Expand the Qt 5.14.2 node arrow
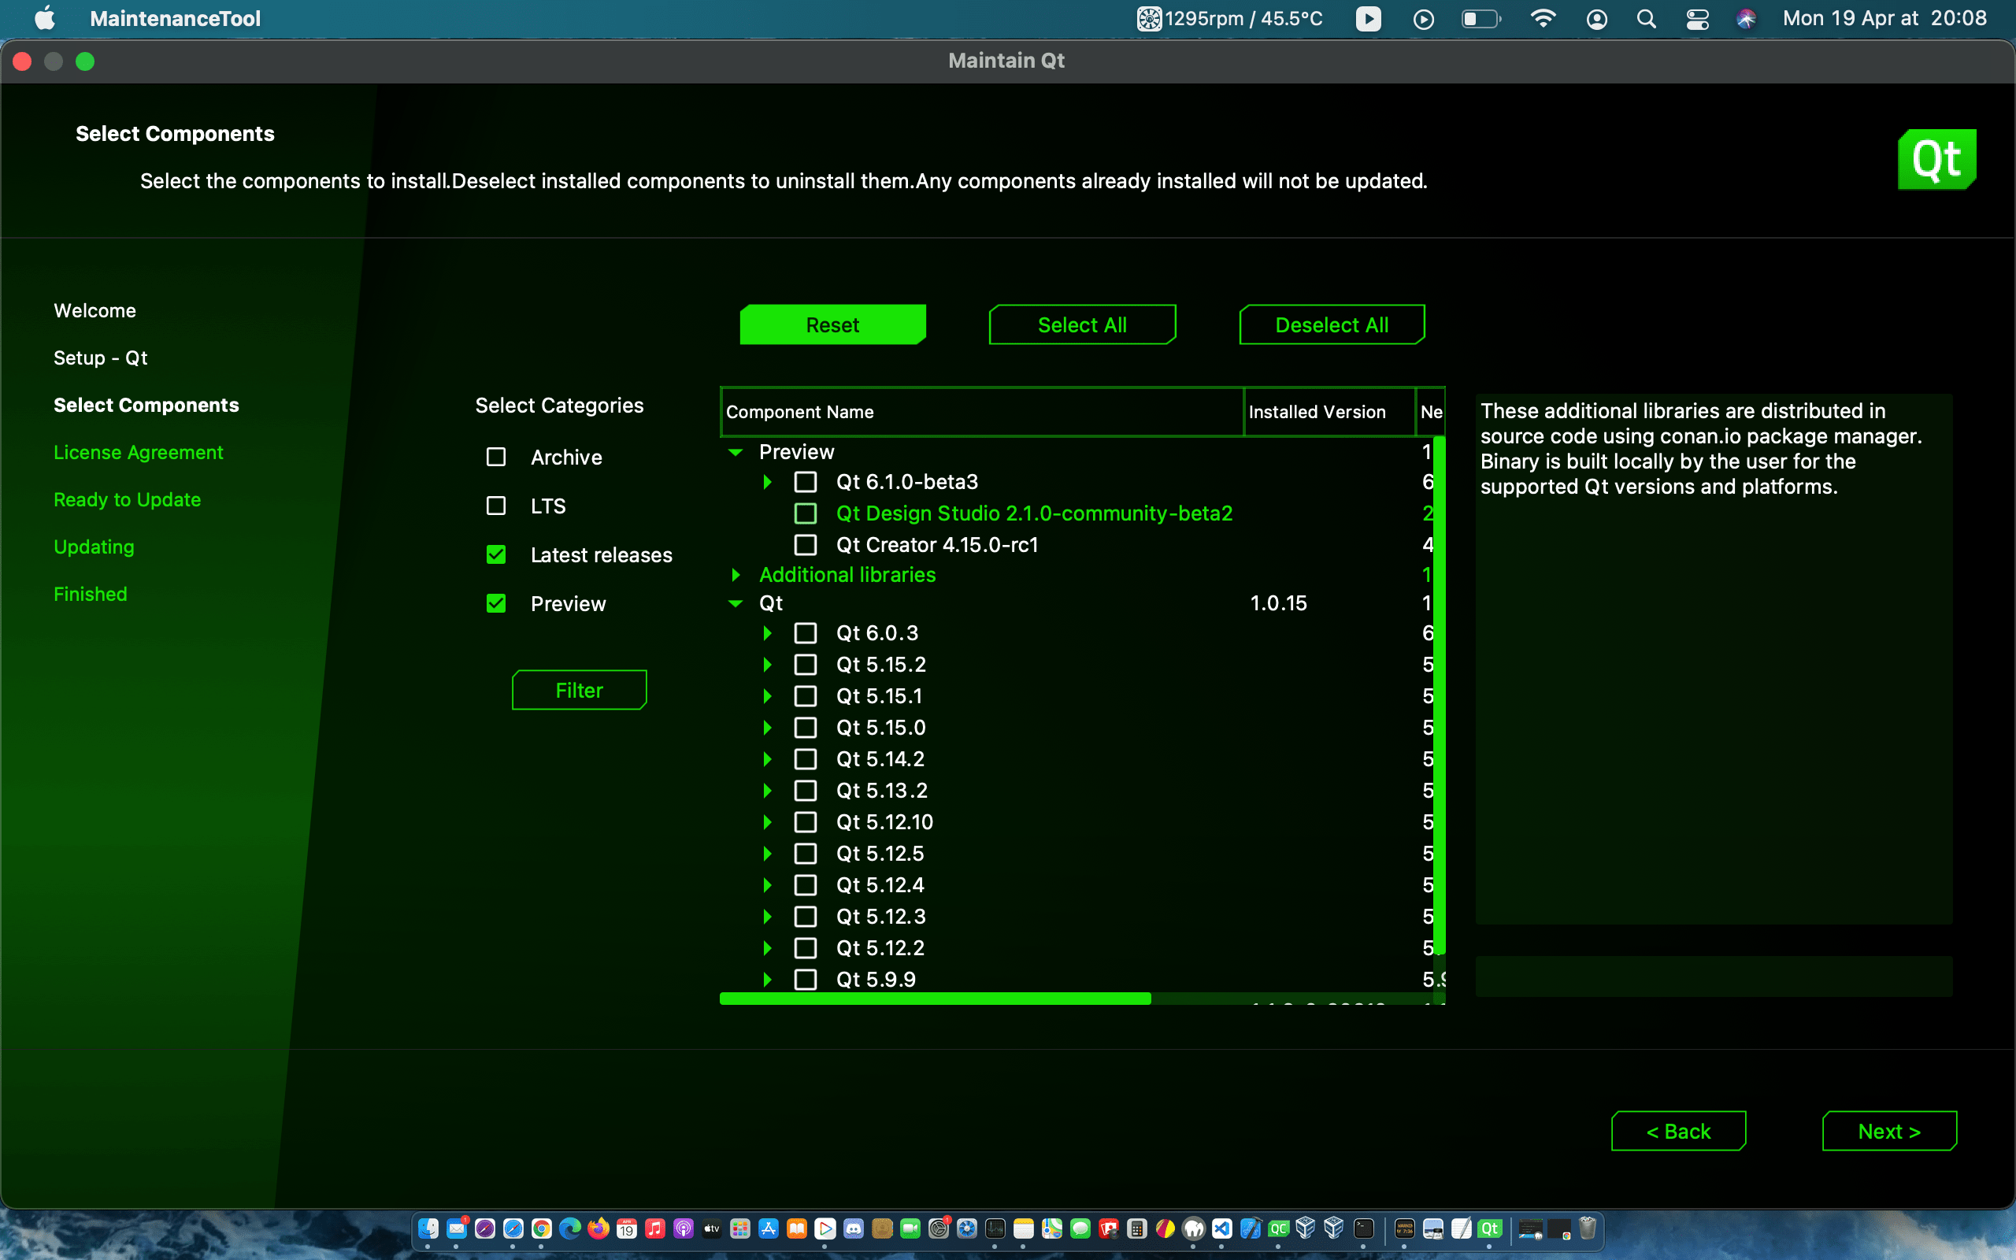This screenshot has width=2016, height=1260. point(767,759)
